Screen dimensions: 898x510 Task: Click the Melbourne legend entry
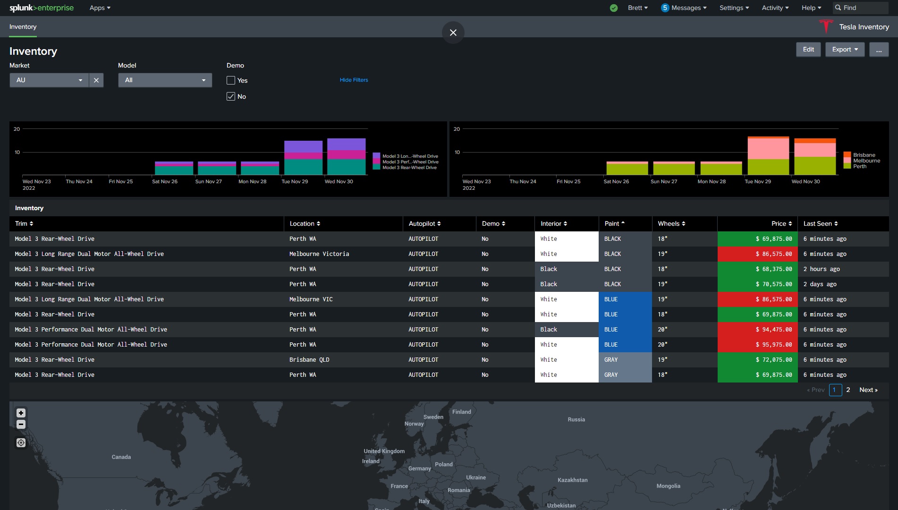coord(866,161)
